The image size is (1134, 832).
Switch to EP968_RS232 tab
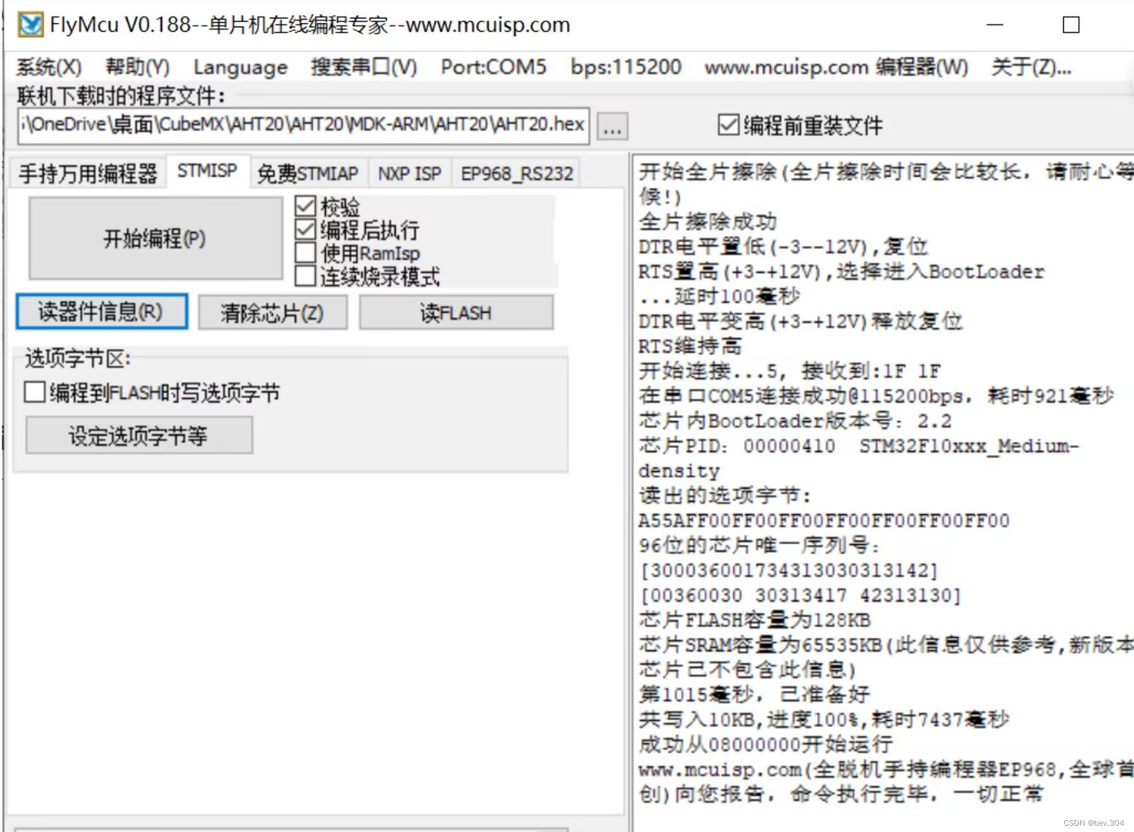tap(517, 173)
